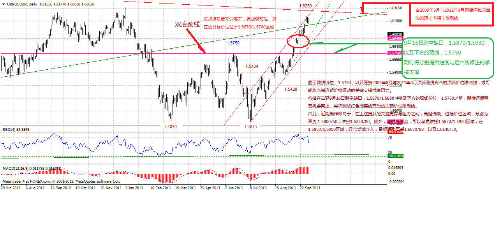Click the paragraph line starting 由此，近期操作倾向于

pyautogui.click(x=398, y=114)
